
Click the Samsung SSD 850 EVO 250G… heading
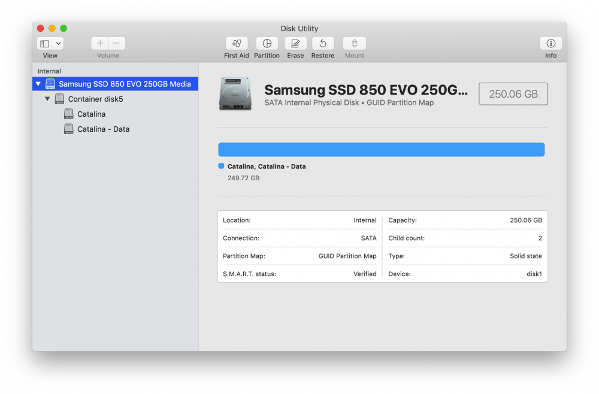click(365, 90)
